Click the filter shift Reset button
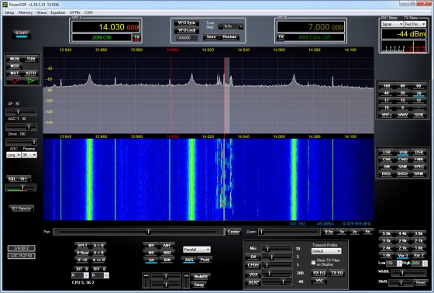Screen dimensions: 434x293 point(420,282)
